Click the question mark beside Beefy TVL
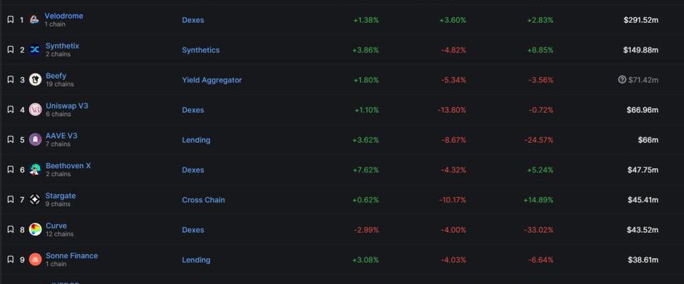The width and height of the screenshot is (684, 284). coord(622,80)
